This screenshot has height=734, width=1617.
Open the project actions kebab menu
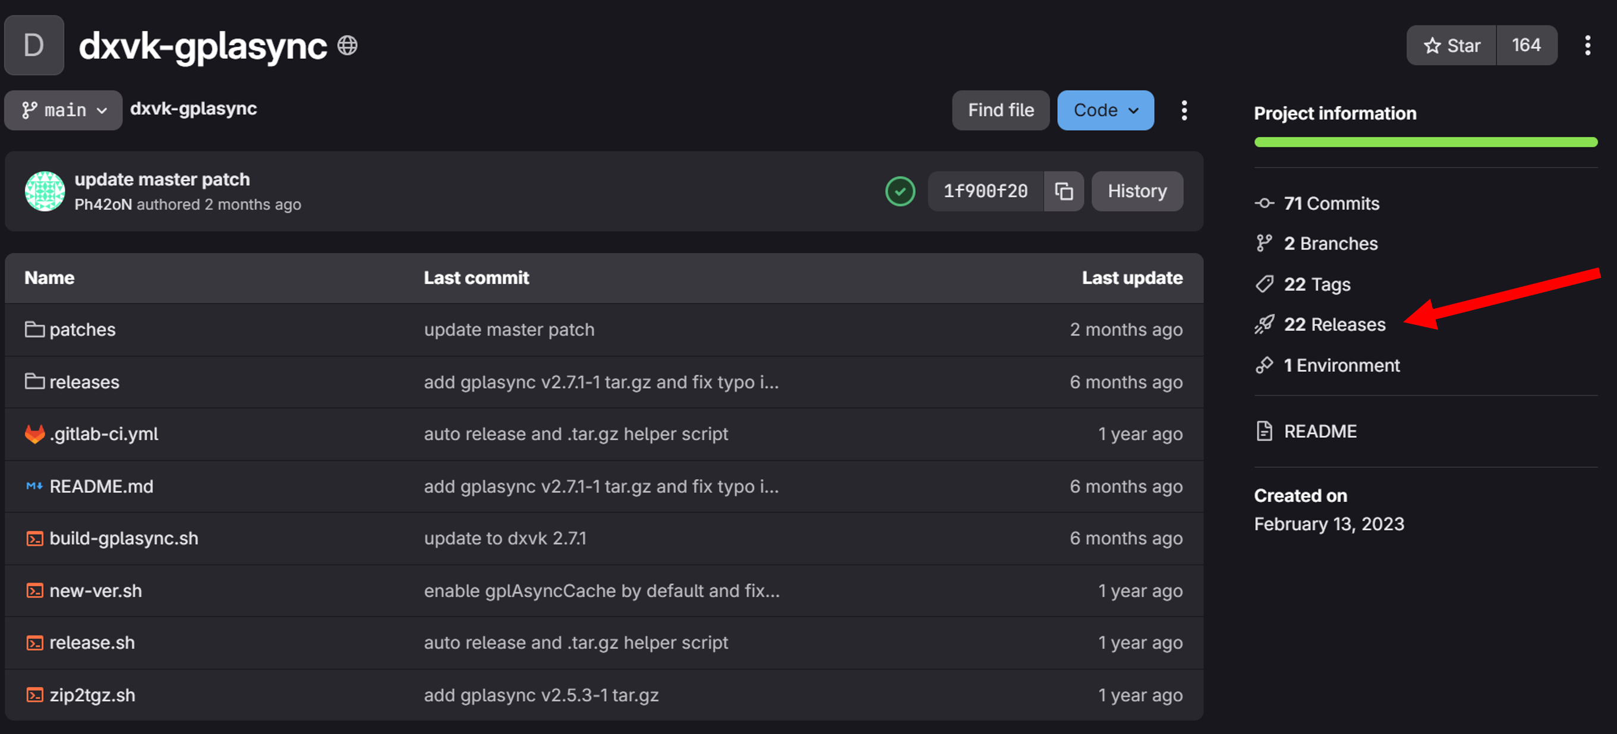[x=1587, y=45]
